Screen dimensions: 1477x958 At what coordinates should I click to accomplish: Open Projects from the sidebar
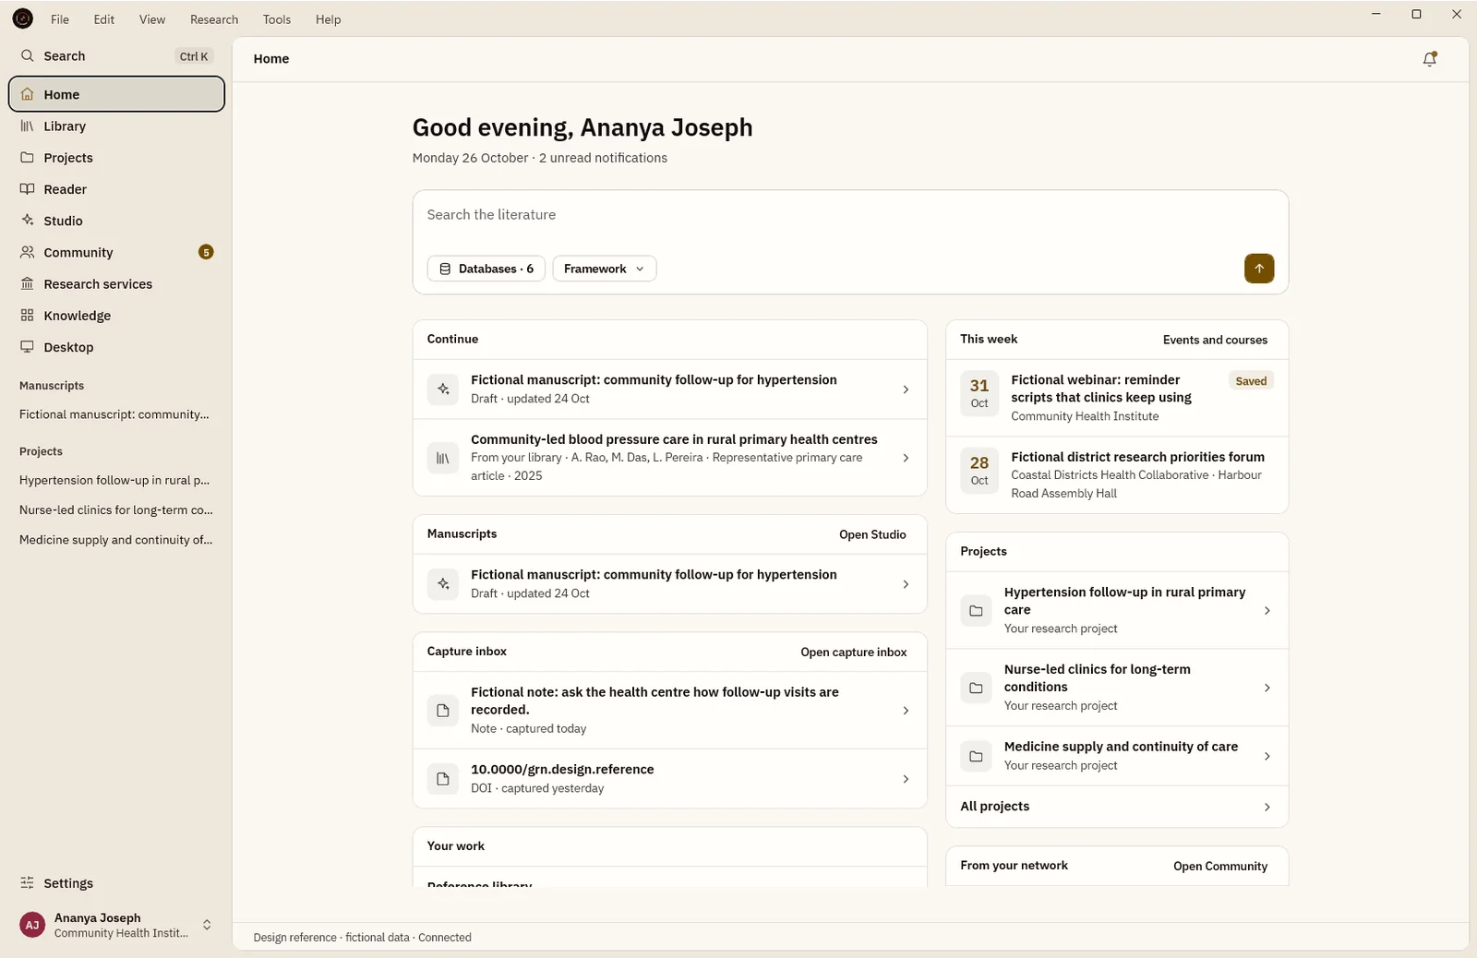click(116, 158)
